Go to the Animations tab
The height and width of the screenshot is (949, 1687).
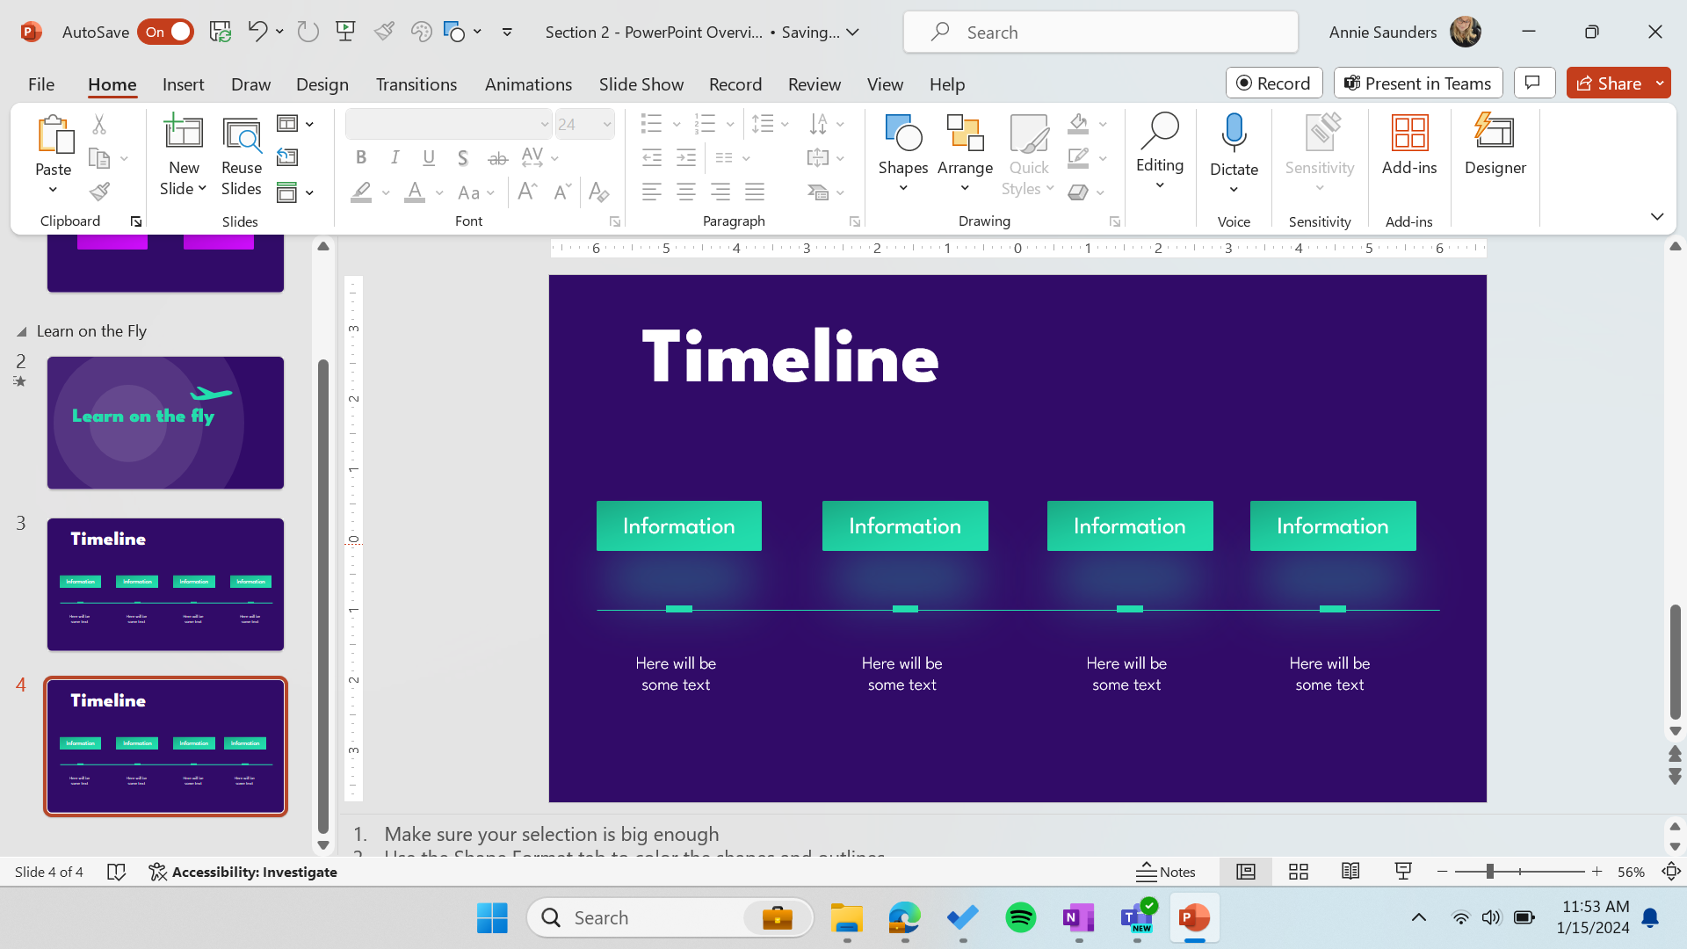(528, 84)
